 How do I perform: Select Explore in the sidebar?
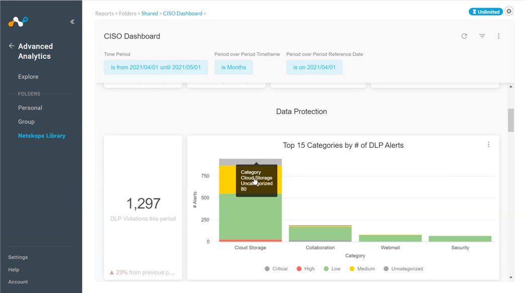(28, 76)
